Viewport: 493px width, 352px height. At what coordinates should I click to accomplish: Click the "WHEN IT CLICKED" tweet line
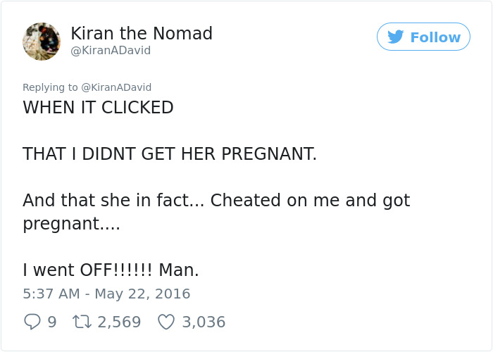98,108
